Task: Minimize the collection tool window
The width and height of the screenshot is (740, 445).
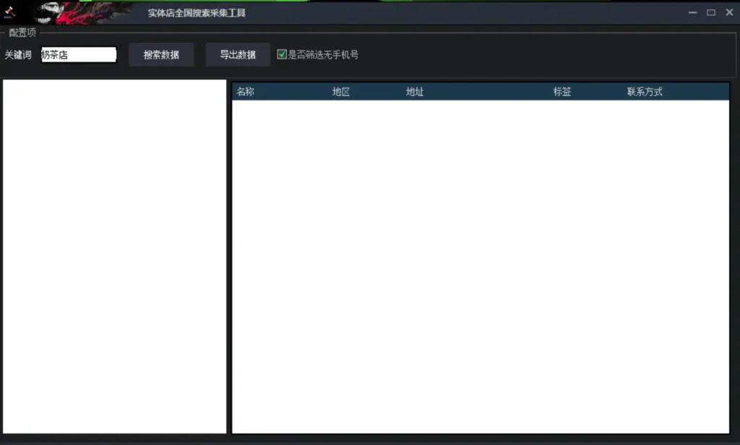Action: tap(692, 13)
